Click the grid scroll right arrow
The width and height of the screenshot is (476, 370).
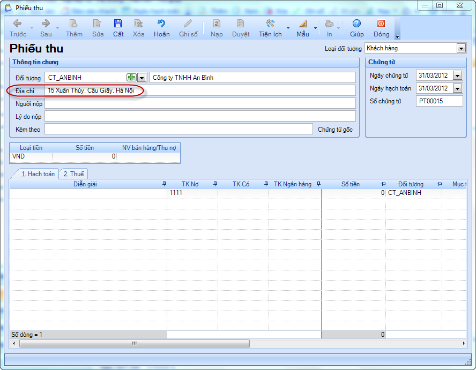464,343
